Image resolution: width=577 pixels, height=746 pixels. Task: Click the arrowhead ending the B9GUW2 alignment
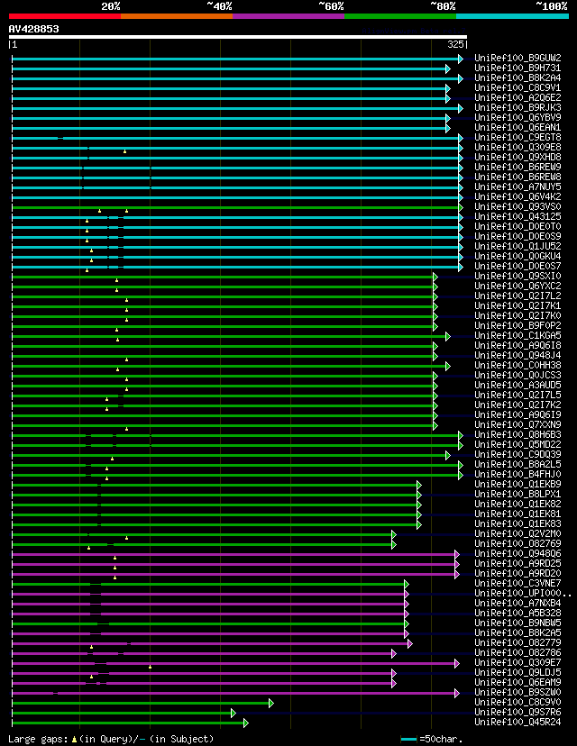pos(461,59)
